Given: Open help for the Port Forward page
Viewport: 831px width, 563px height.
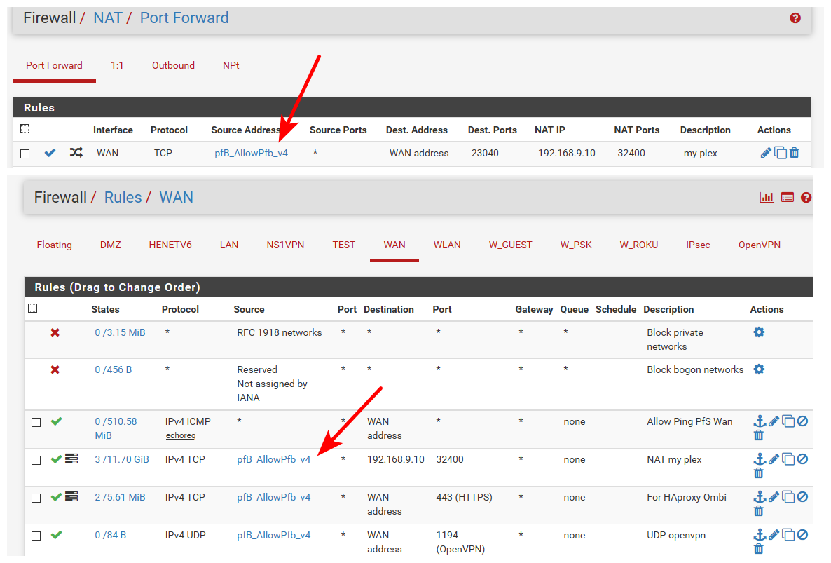Looking at the screenshot, I should pyautogui.click(x=795, y=18).
